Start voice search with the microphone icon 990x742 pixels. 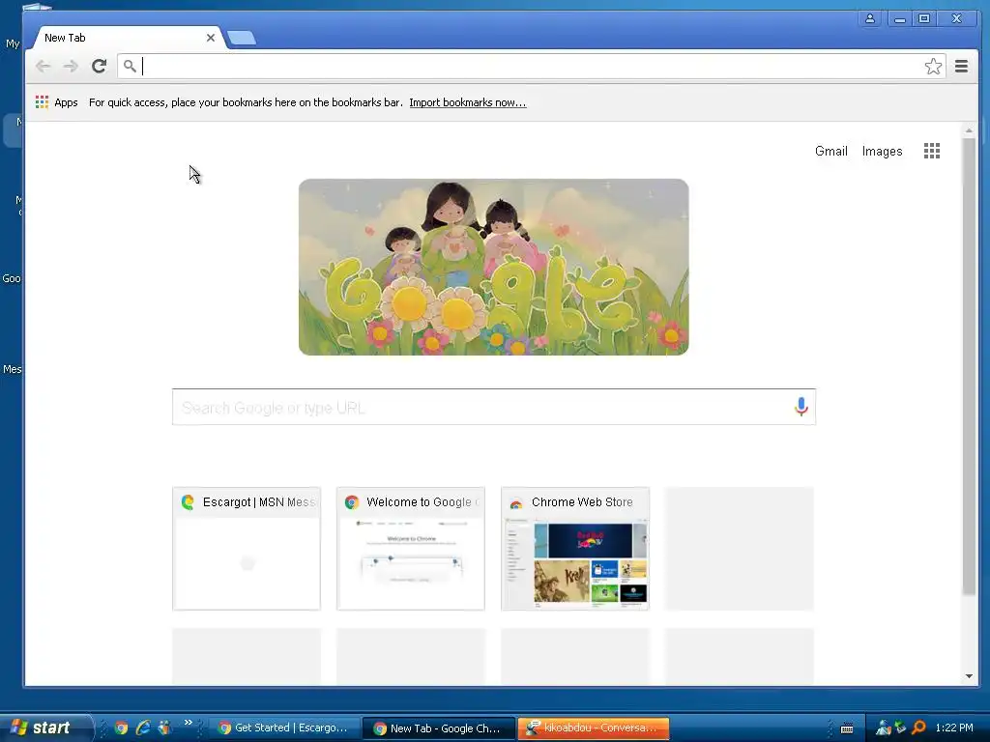pos(801,407)
